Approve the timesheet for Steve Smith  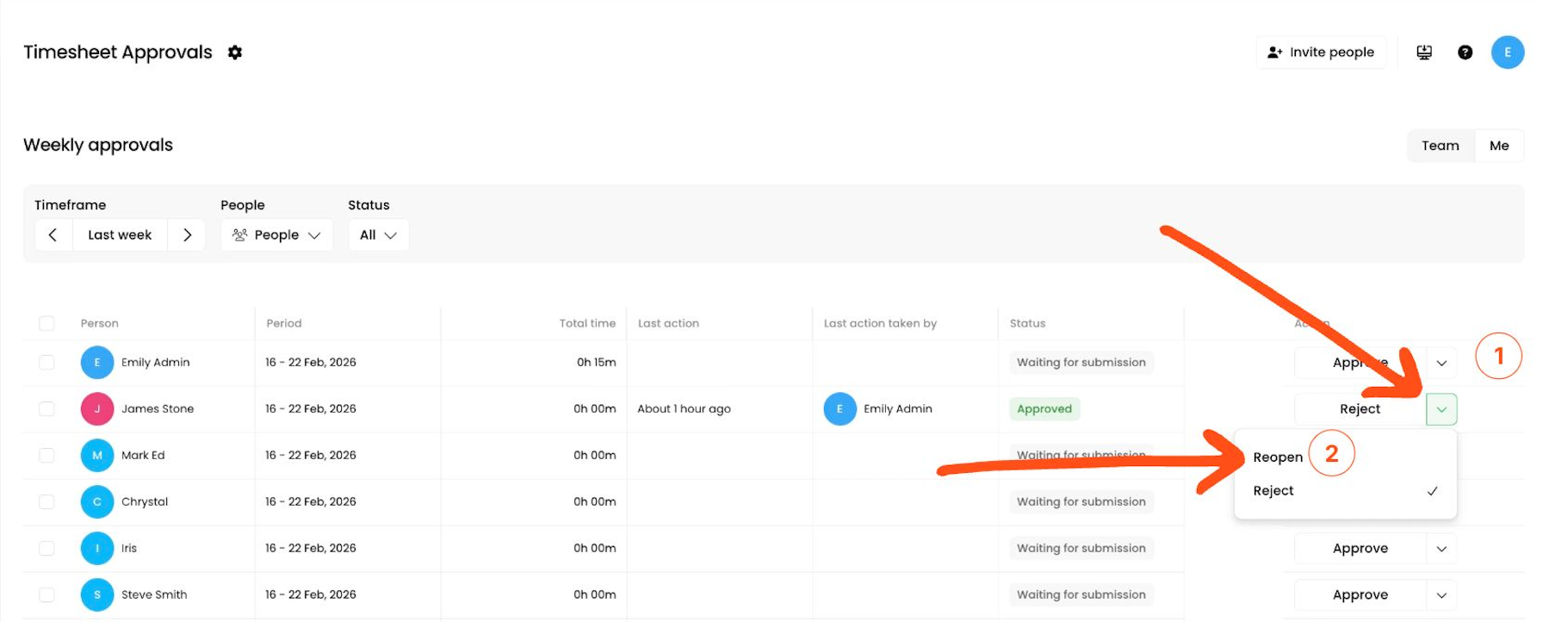click(1360, 595)
